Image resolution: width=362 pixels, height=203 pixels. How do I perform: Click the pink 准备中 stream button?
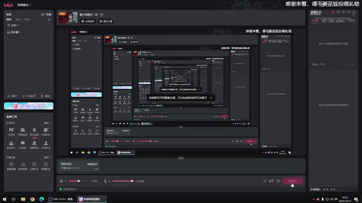[292, 181]
